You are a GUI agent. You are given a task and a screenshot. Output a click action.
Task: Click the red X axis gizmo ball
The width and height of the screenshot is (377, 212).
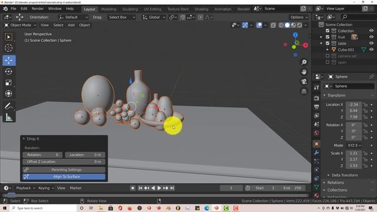(305, 45)
